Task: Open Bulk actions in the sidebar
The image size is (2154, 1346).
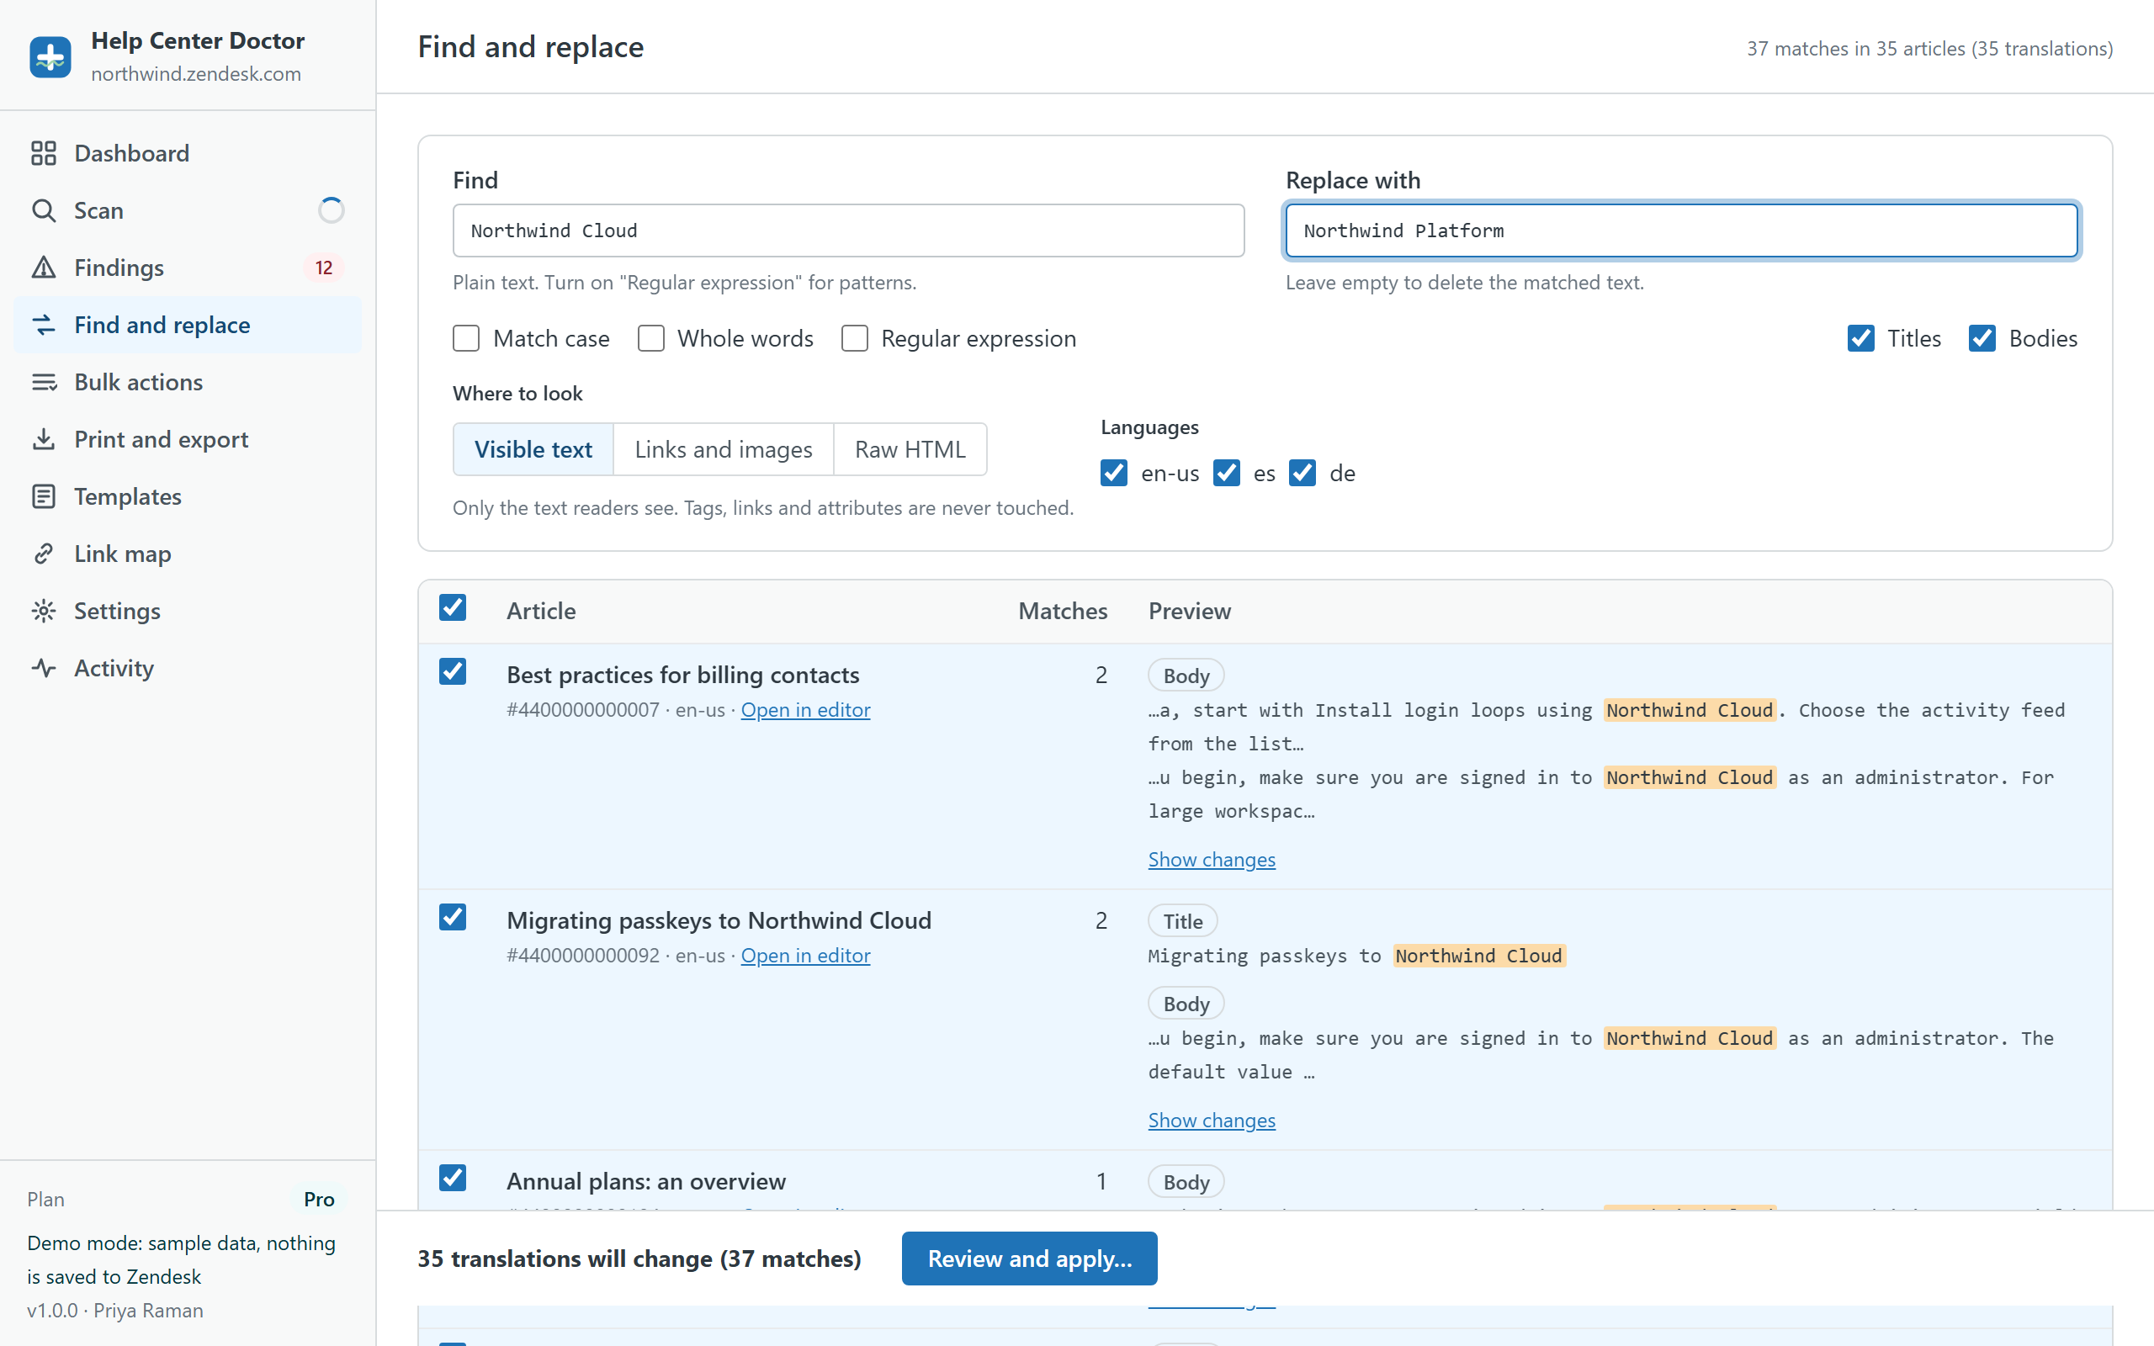Action: [188, 382]
